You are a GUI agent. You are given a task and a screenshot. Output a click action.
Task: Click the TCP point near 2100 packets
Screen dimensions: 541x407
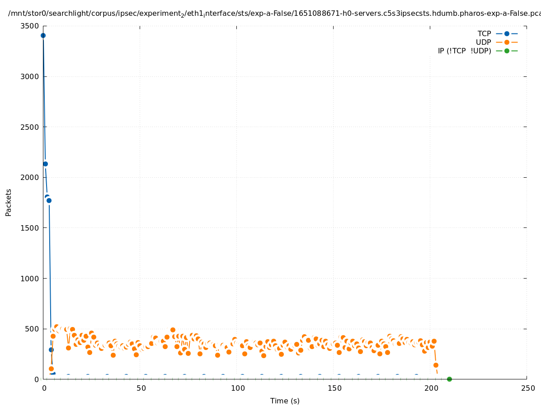click(45, 164)
